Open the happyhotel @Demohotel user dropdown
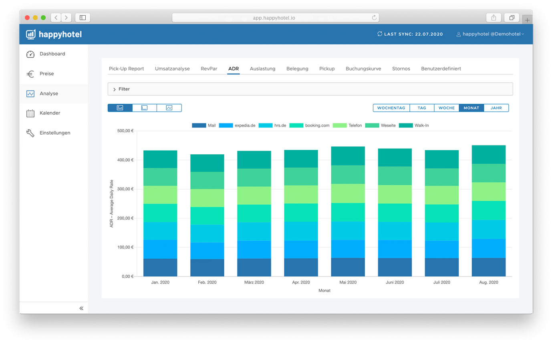The width and height of the screenshot is (552, 343). (490, 34)
